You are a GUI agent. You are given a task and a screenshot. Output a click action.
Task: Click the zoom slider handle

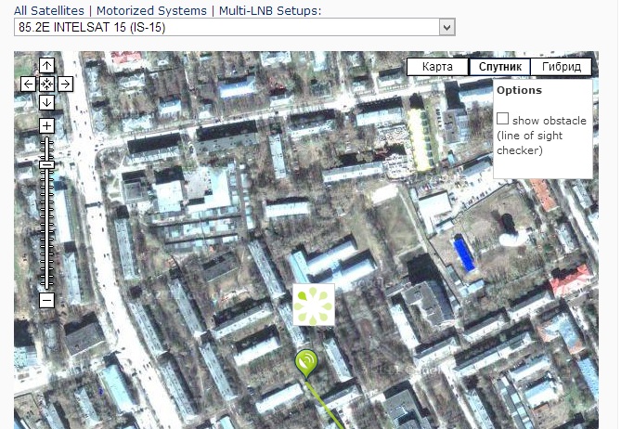tap(47, 164)
